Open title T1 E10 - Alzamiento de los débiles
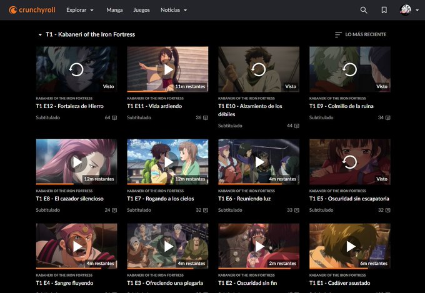Viewport: 425px width, 293px height. point(250,110)
